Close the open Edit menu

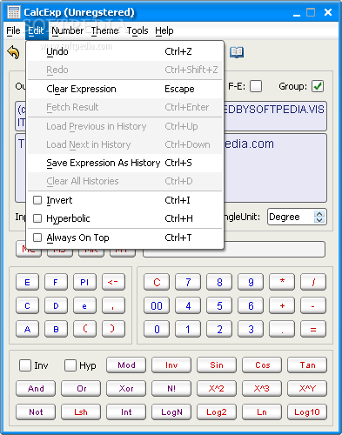36,30
